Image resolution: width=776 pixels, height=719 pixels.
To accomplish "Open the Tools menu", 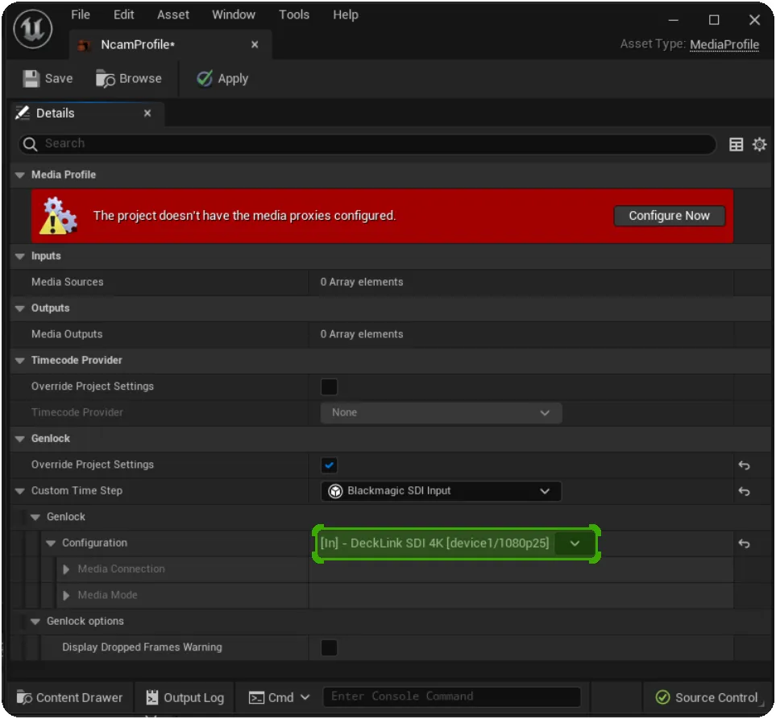I will click(x=294, y=14).
